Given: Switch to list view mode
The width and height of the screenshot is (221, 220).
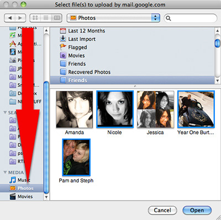Looking at the screenshot, I should tap(46, 18).
